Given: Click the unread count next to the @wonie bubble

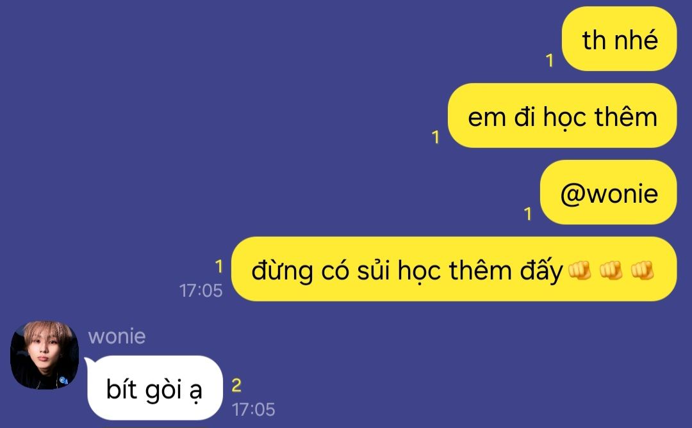Looking at the screenshot, I should point(527,214).
